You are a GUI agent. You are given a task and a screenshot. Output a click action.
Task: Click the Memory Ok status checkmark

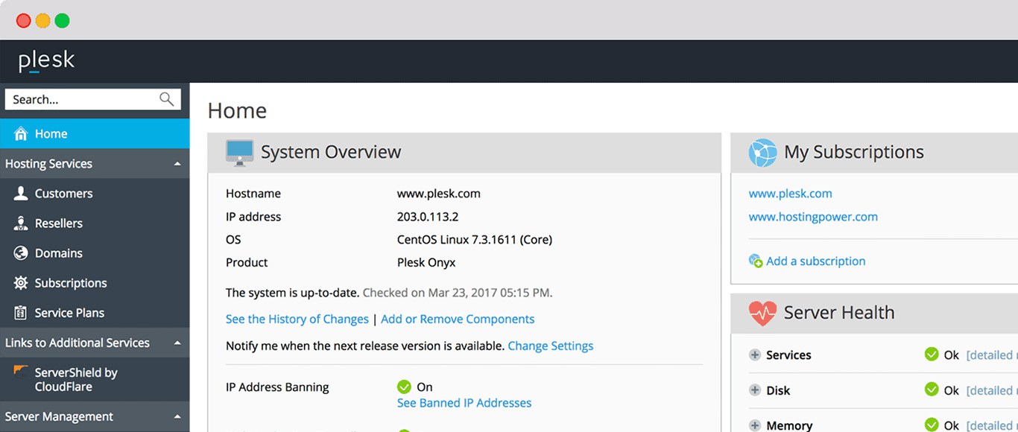coord(932,425)
